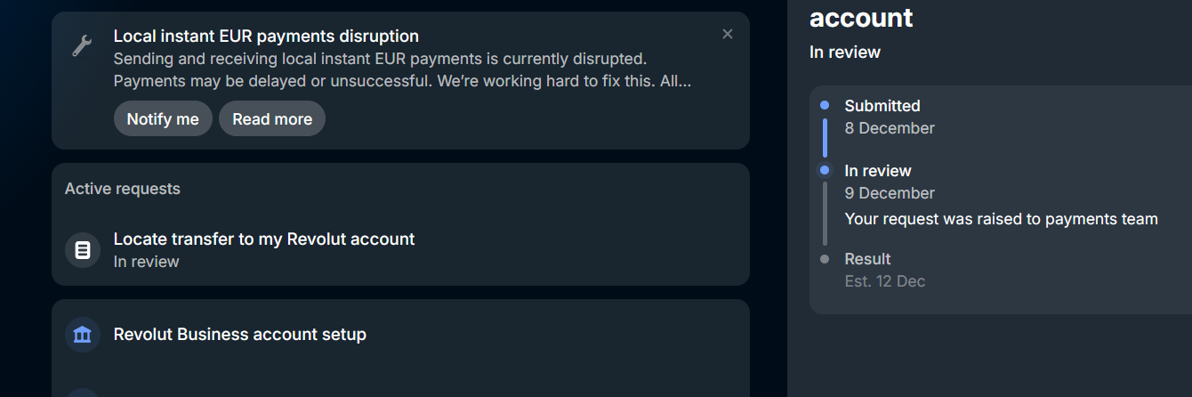
Task: Click the Active requests section heading
Action: 123,189
